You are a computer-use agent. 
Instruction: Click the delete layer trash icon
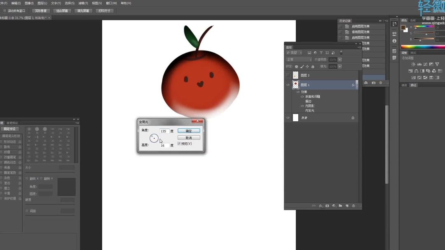pyautogui.click(x=354, y=206)
